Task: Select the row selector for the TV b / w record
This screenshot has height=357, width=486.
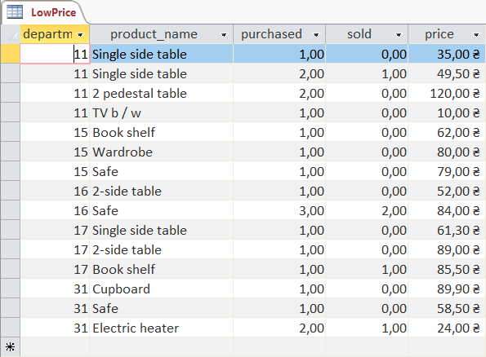Action: tap(11, 112)
